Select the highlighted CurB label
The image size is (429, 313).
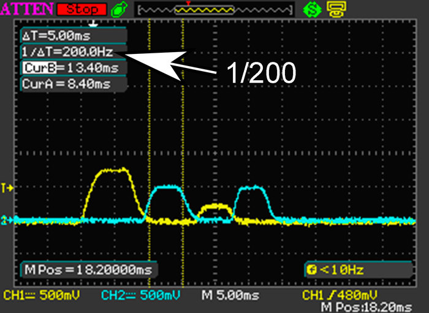[x=40, y=68]
